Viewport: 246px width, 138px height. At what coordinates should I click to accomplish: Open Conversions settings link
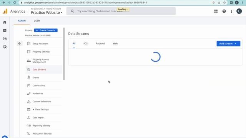coord(39,85)
